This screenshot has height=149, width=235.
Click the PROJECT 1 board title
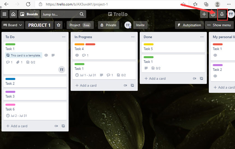click(39, 25)
